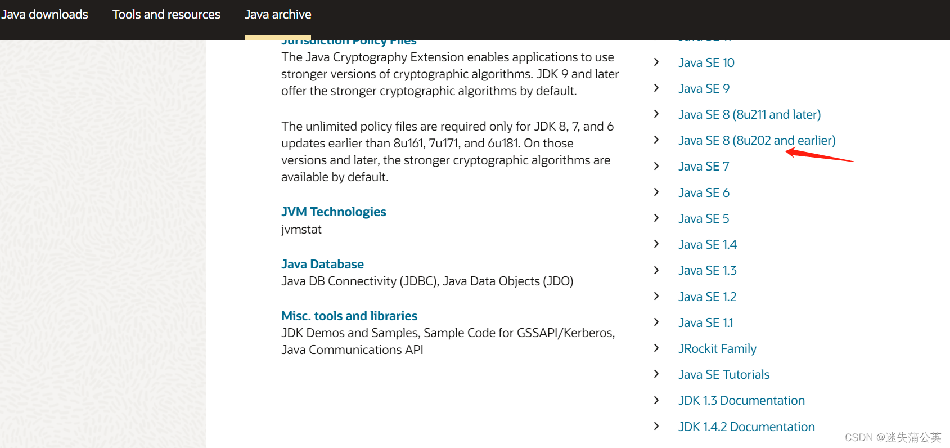
Task: Click the chevron beside Java SE 1.3
Action: [x=656, y=270]
